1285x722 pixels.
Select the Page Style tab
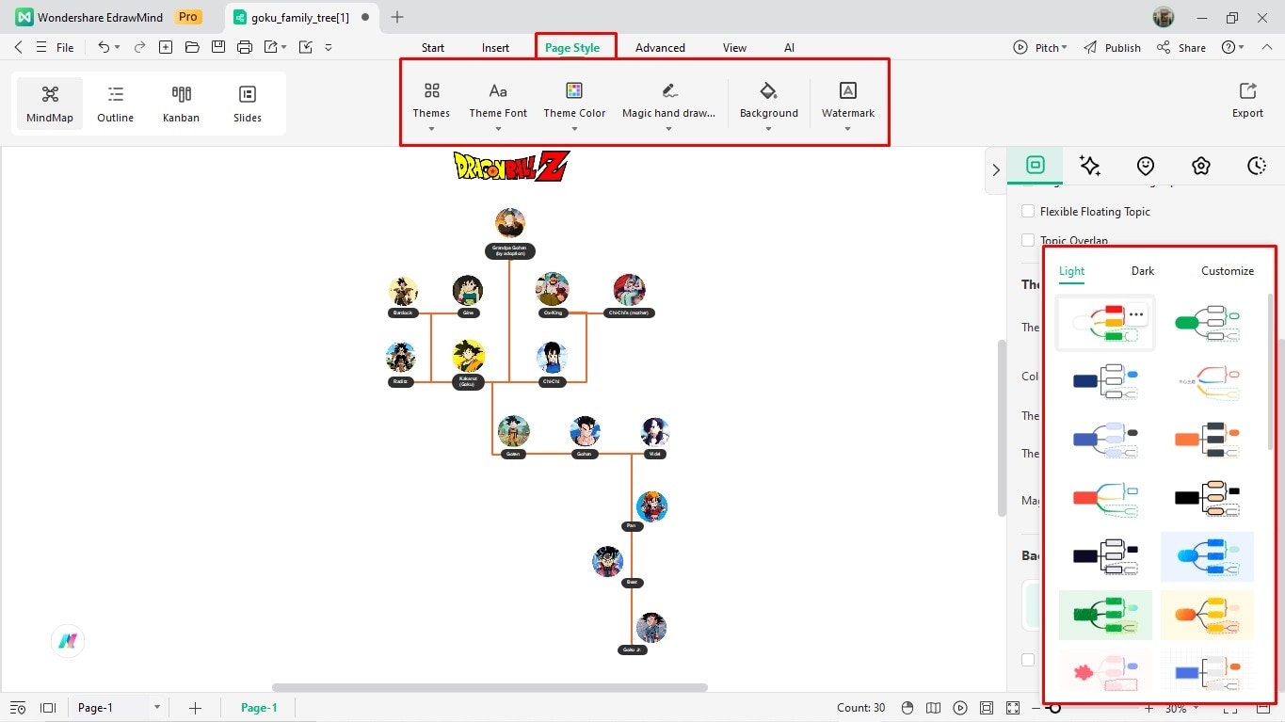(572, 48)
